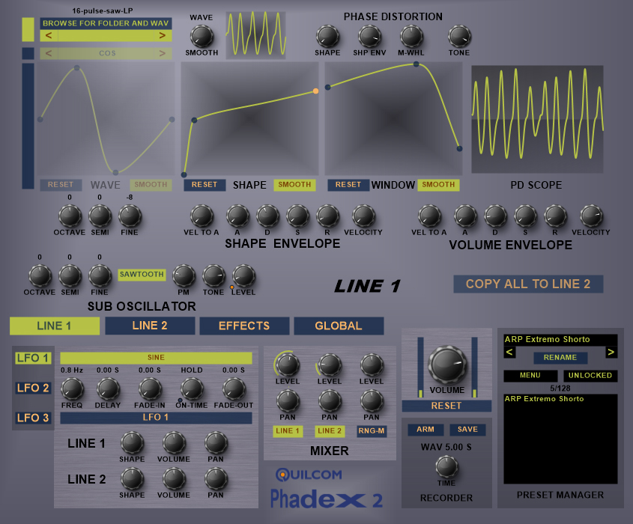Click the WAVE SMOOTH knob at top
633x524 pixels.
coord(202,36)
